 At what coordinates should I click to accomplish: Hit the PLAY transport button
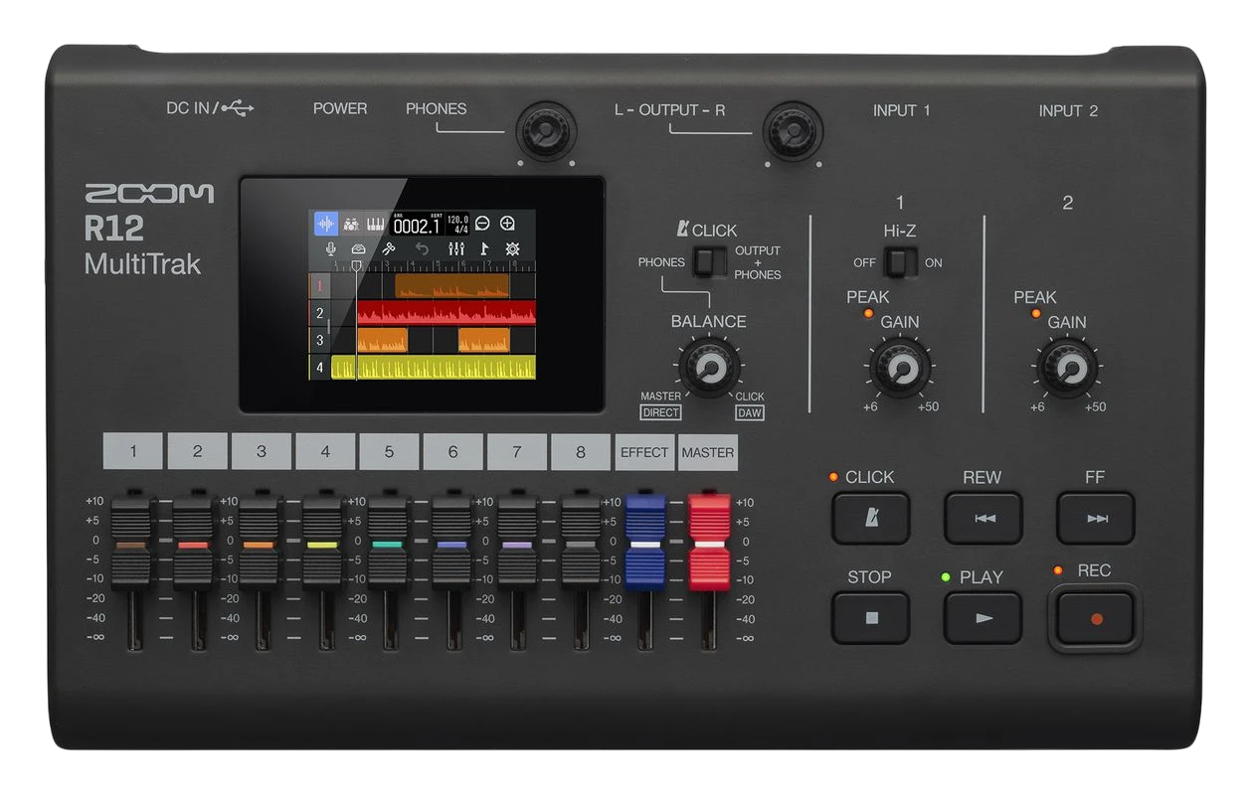[983, 618]
